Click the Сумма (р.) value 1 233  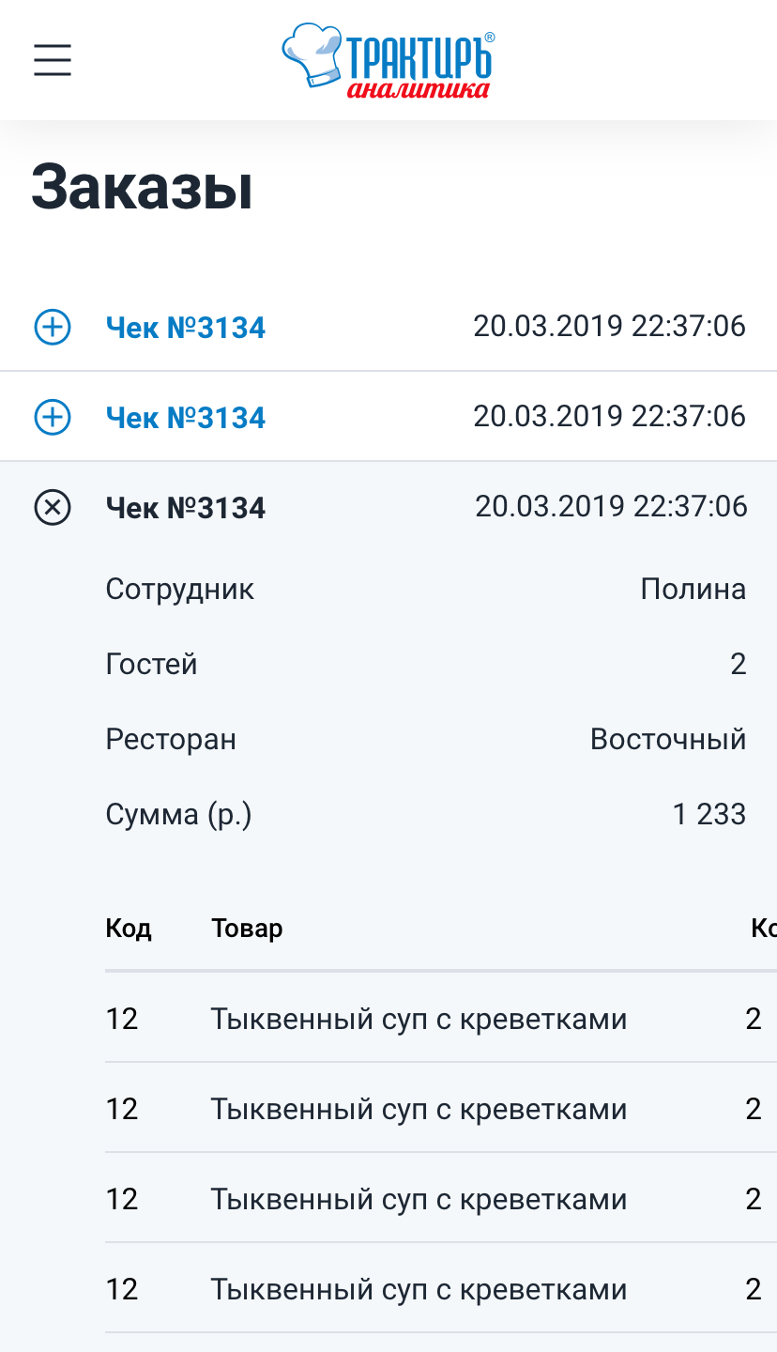pos(708,814)
